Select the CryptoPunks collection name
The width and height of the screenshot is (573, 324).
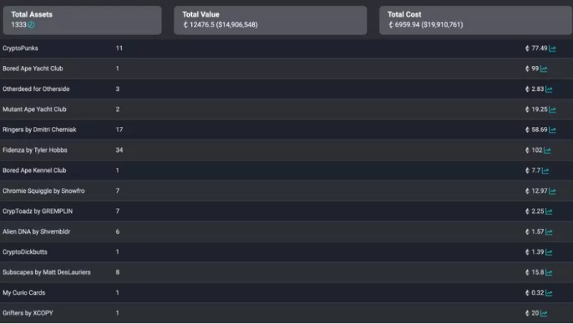click(x=20, y=48)
